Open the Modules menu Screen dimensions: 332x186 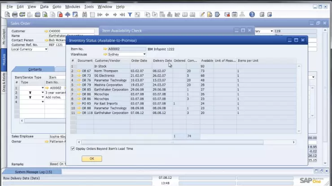[x=73, y=7]
